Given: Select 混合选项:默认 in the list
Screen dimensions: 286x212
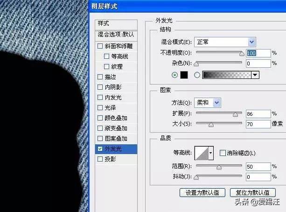Looking at the screenshot, I should tap(116, 35).
